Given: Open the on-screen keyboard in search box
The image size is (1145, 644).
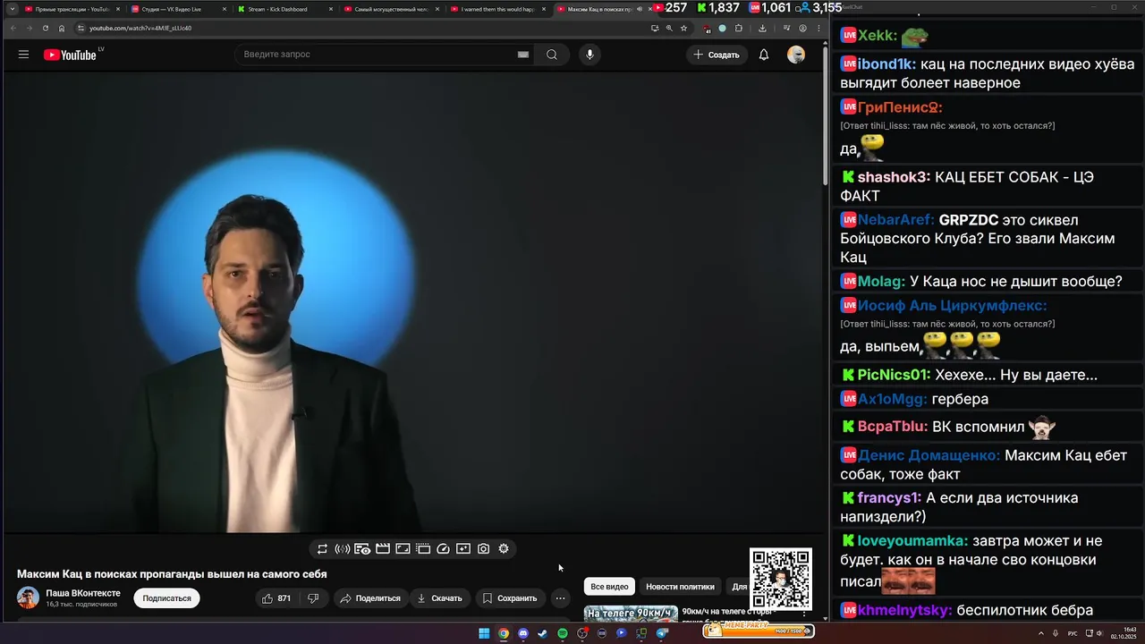Looking at the screenshot, I should (523, 55).
